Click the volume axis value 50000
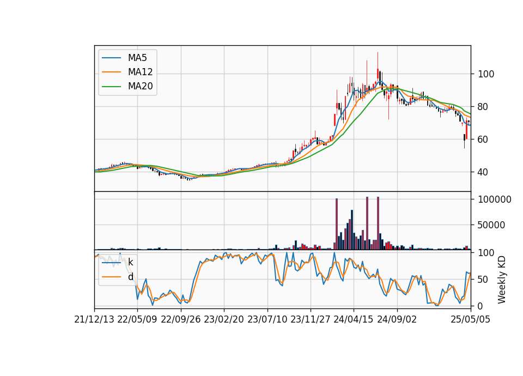The height and width of the screenshot is (376, 523). coord(491,225)
